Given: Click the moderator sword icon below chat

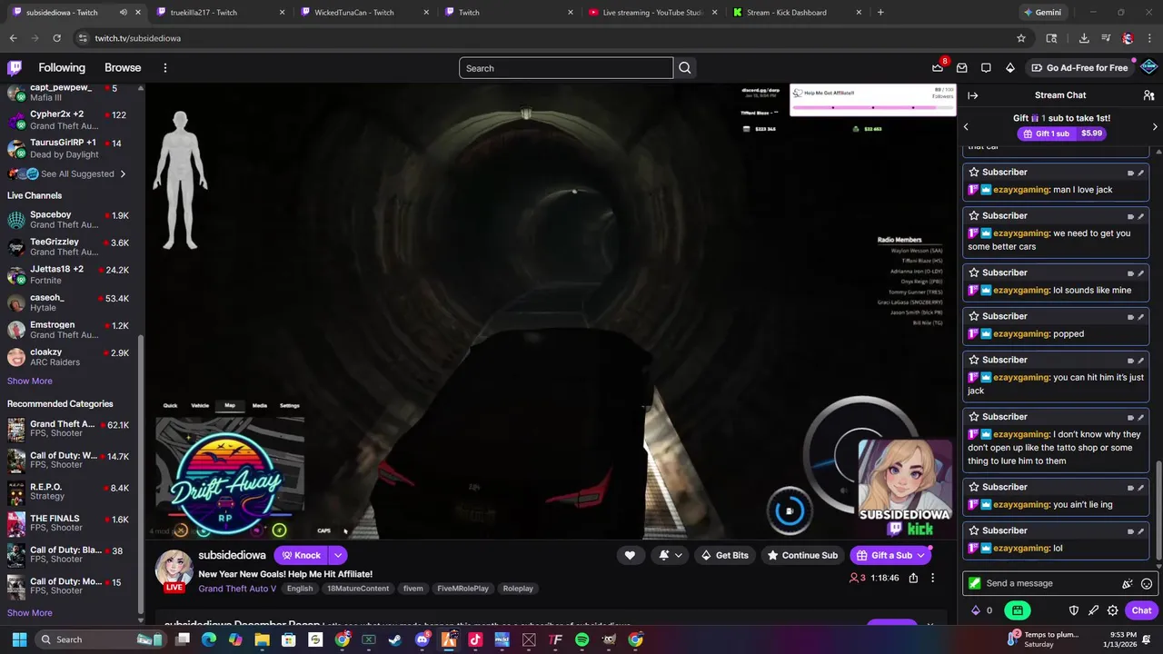Looking at the screenshot, I should point(1093,610).
